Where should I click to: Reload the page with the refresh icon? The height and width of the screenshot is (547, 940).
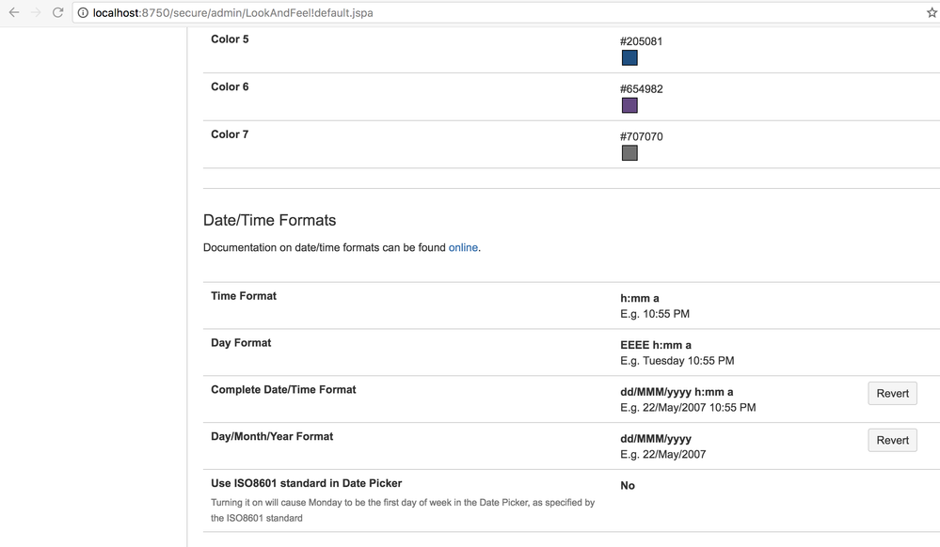57,12
